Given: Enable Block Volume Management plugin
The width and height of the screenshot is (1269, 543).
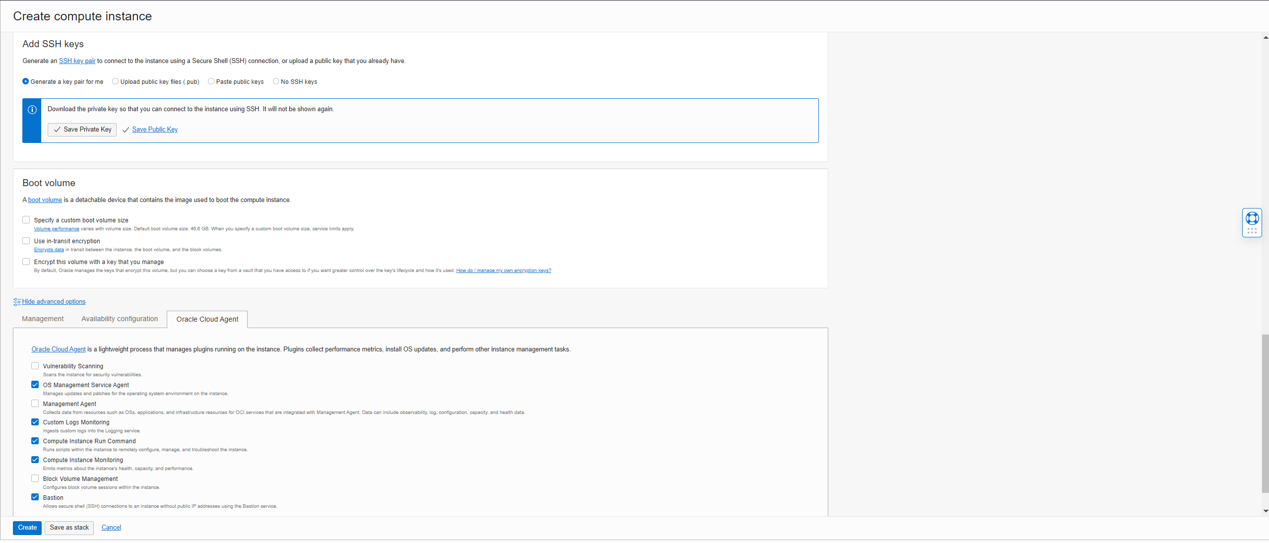Looking at the screenshot, I should 35,478.
